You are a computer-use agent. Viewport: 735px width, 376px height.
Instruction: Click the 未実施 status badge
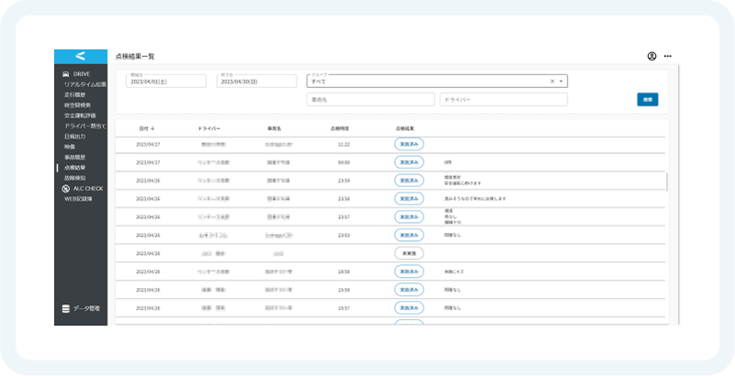point(409,253)
